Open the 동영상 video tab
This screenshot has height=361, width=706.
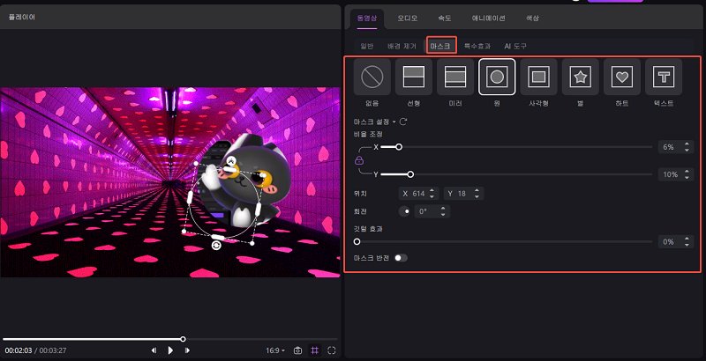[x=366, y=18]
